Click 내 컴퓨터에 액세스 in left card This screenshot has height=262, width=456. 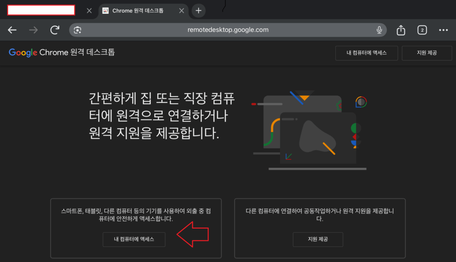(134, 239)
